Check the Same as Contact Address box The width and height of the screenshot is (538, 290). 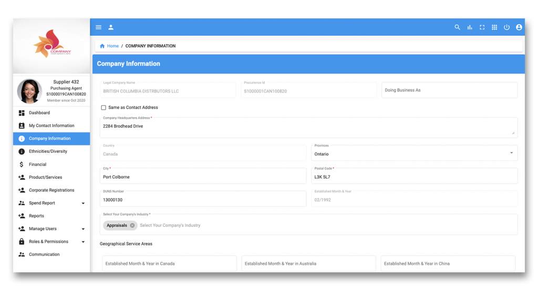pyautogui.click(x=104, y=108)
